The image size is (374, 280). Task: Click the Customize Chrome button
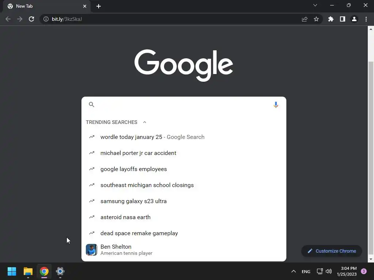point(332,251)
